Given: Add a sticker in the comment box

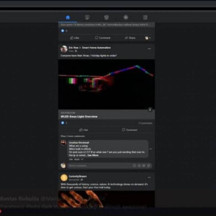Looking at the screenshot, I should (x=148, y=166).
